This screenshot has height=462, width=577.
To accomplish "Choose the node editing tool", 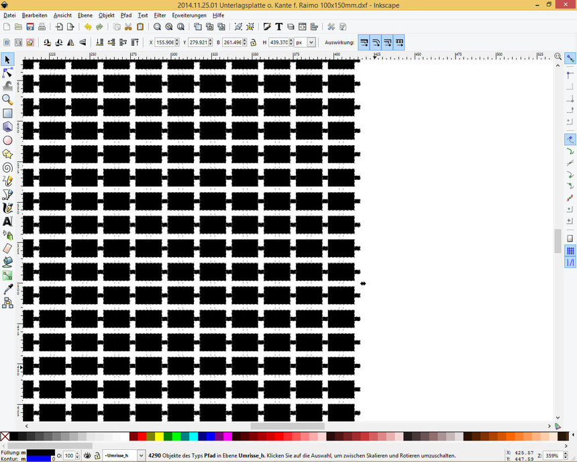I will [7, 73].
